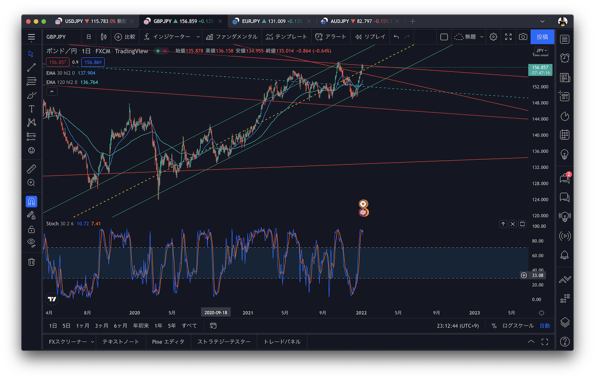Open the アラート alert button

tap(331, 37)
